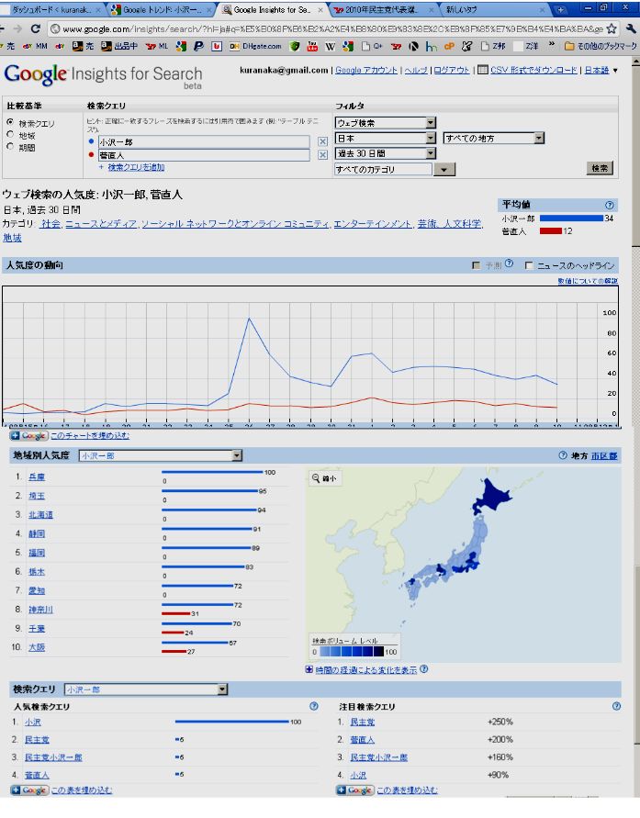Image resolution: width=640 pixels, height=818 pixels.
Task: Click the 菅直人 query input field
Action: [x=204, y=156]
